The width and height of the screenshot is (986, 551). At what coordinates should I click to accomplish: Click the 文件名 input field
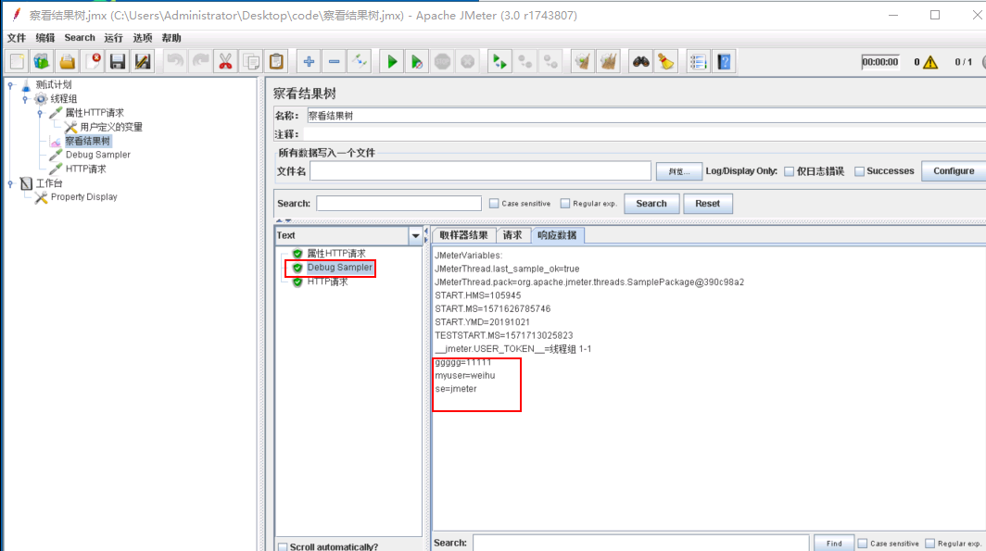480,171
